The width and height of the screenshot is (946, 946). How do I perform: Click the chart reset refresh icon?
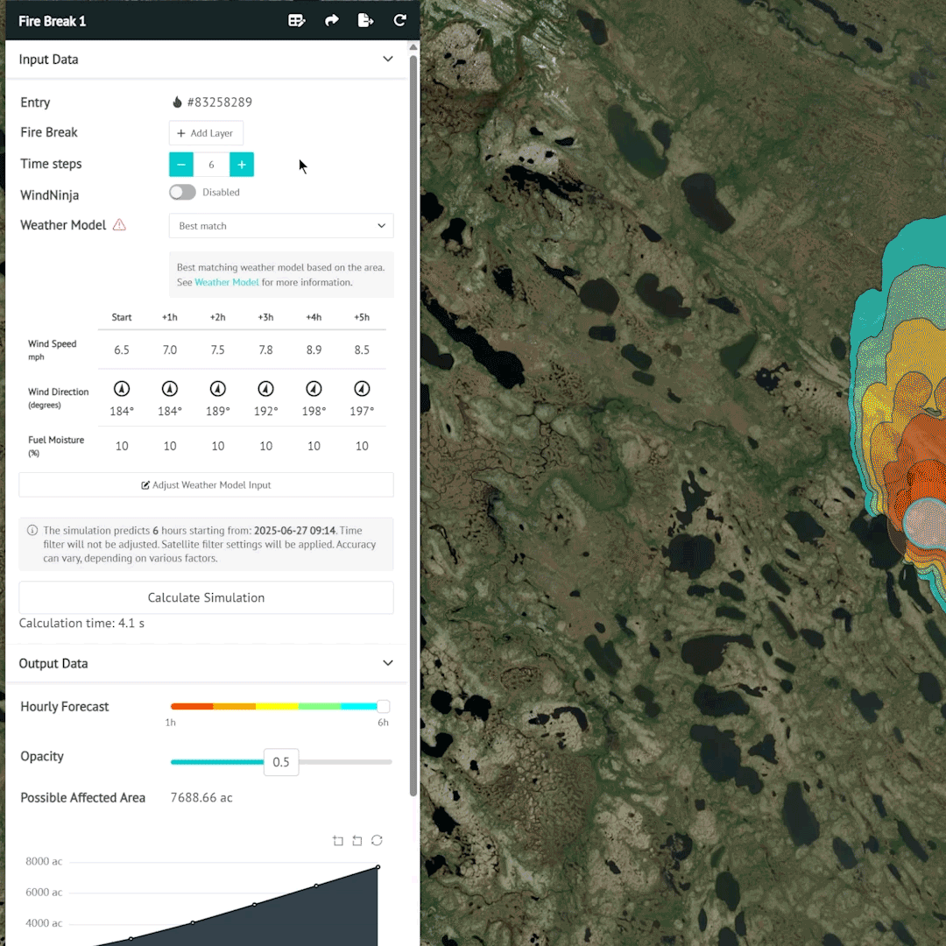point(377,840)
